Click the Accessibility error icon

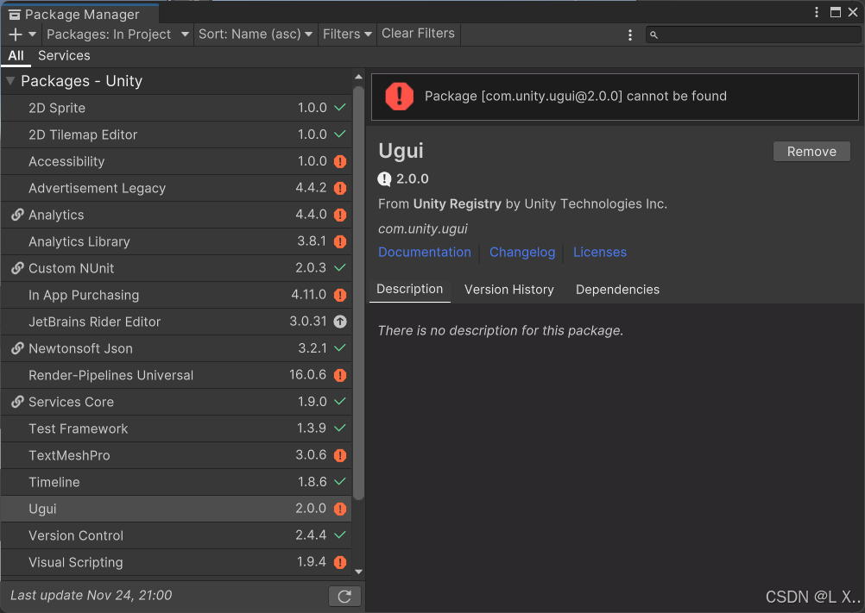coord(340,161)
